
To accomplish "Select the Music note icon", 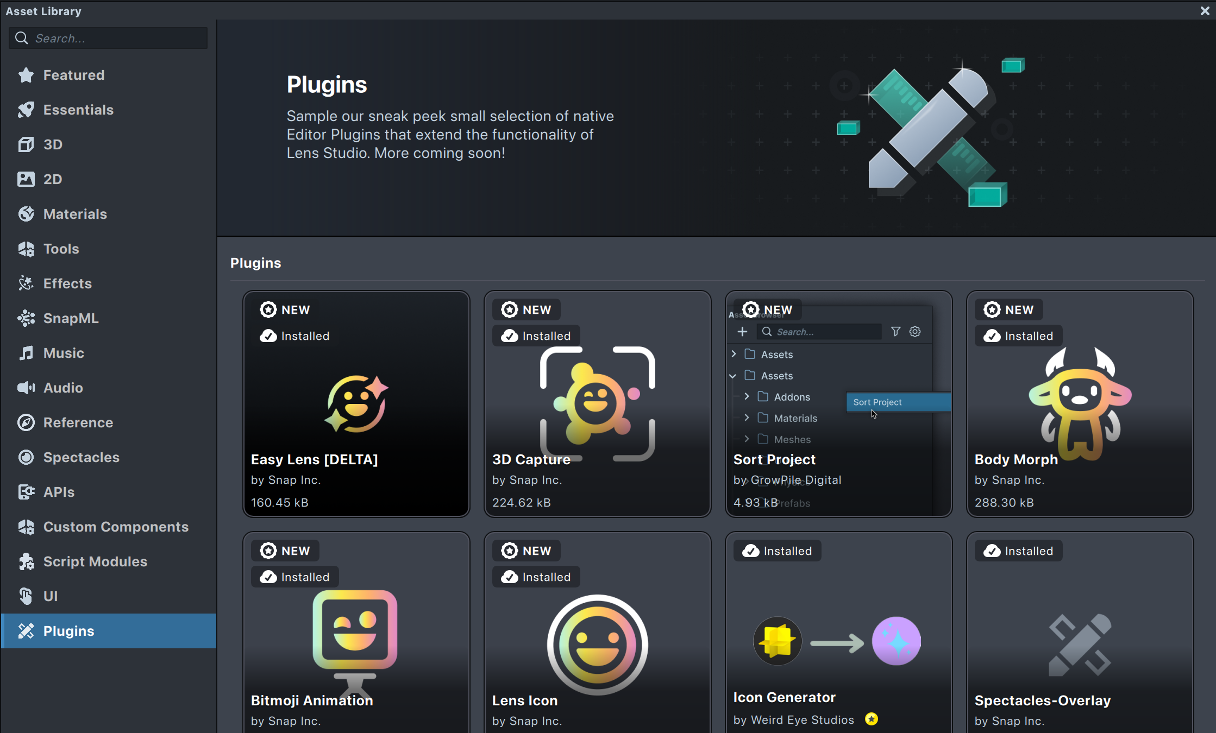I will (26, 353).
